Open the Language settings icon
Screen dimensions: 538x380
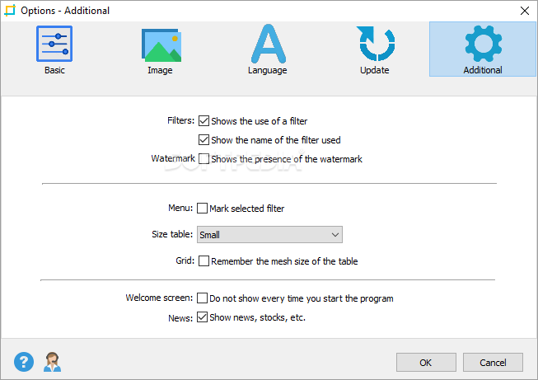(x=269, y=44)
